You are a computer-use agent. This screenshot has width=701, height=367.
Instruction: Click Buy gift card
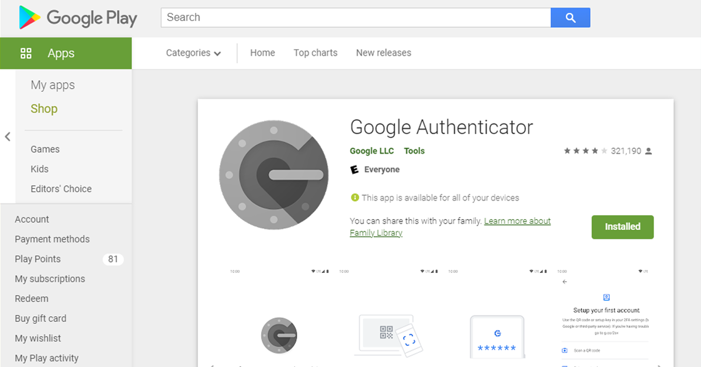click(40, 318)
